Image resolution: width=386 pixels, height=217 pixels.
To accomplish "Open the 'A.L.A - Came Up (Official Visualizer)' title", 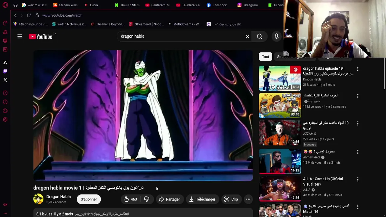I will (323, 182).
